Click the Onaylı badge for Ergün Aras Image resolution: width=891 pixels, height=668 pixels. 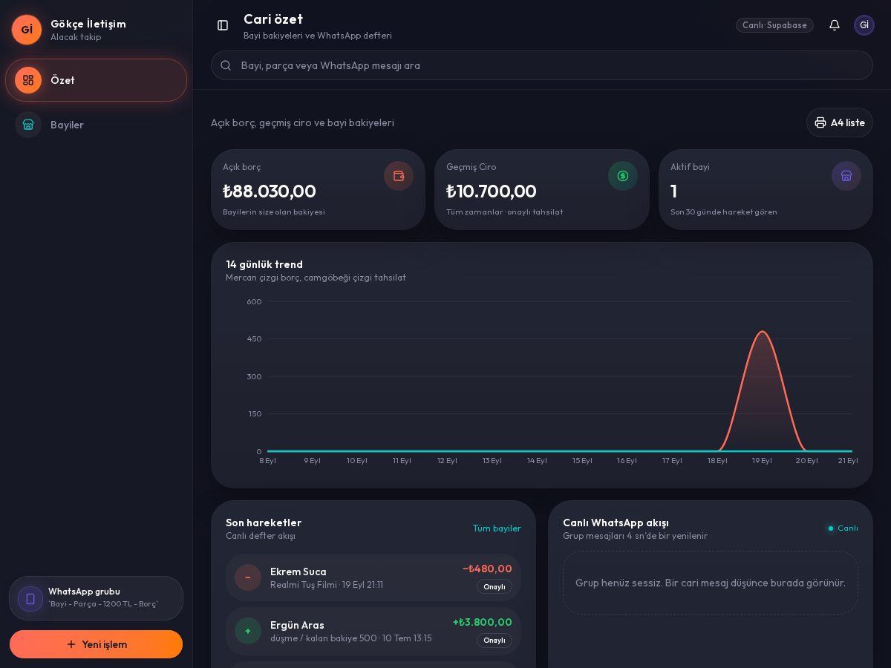pos(495,640)
